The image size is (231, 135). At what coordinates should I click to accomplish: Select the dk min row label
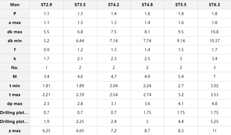coord(15,41)
